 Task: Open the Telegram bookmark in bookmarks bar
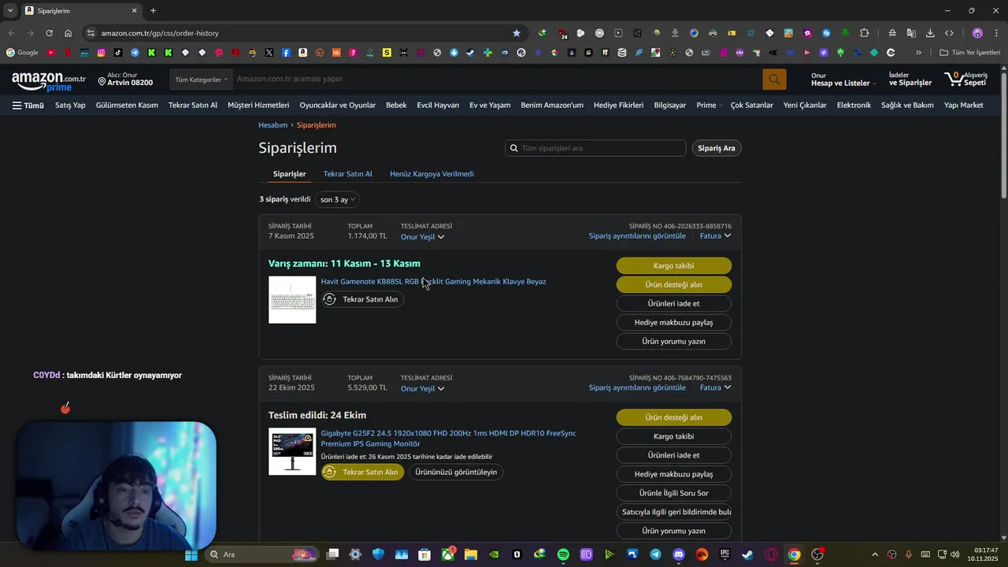click(135, 53)
